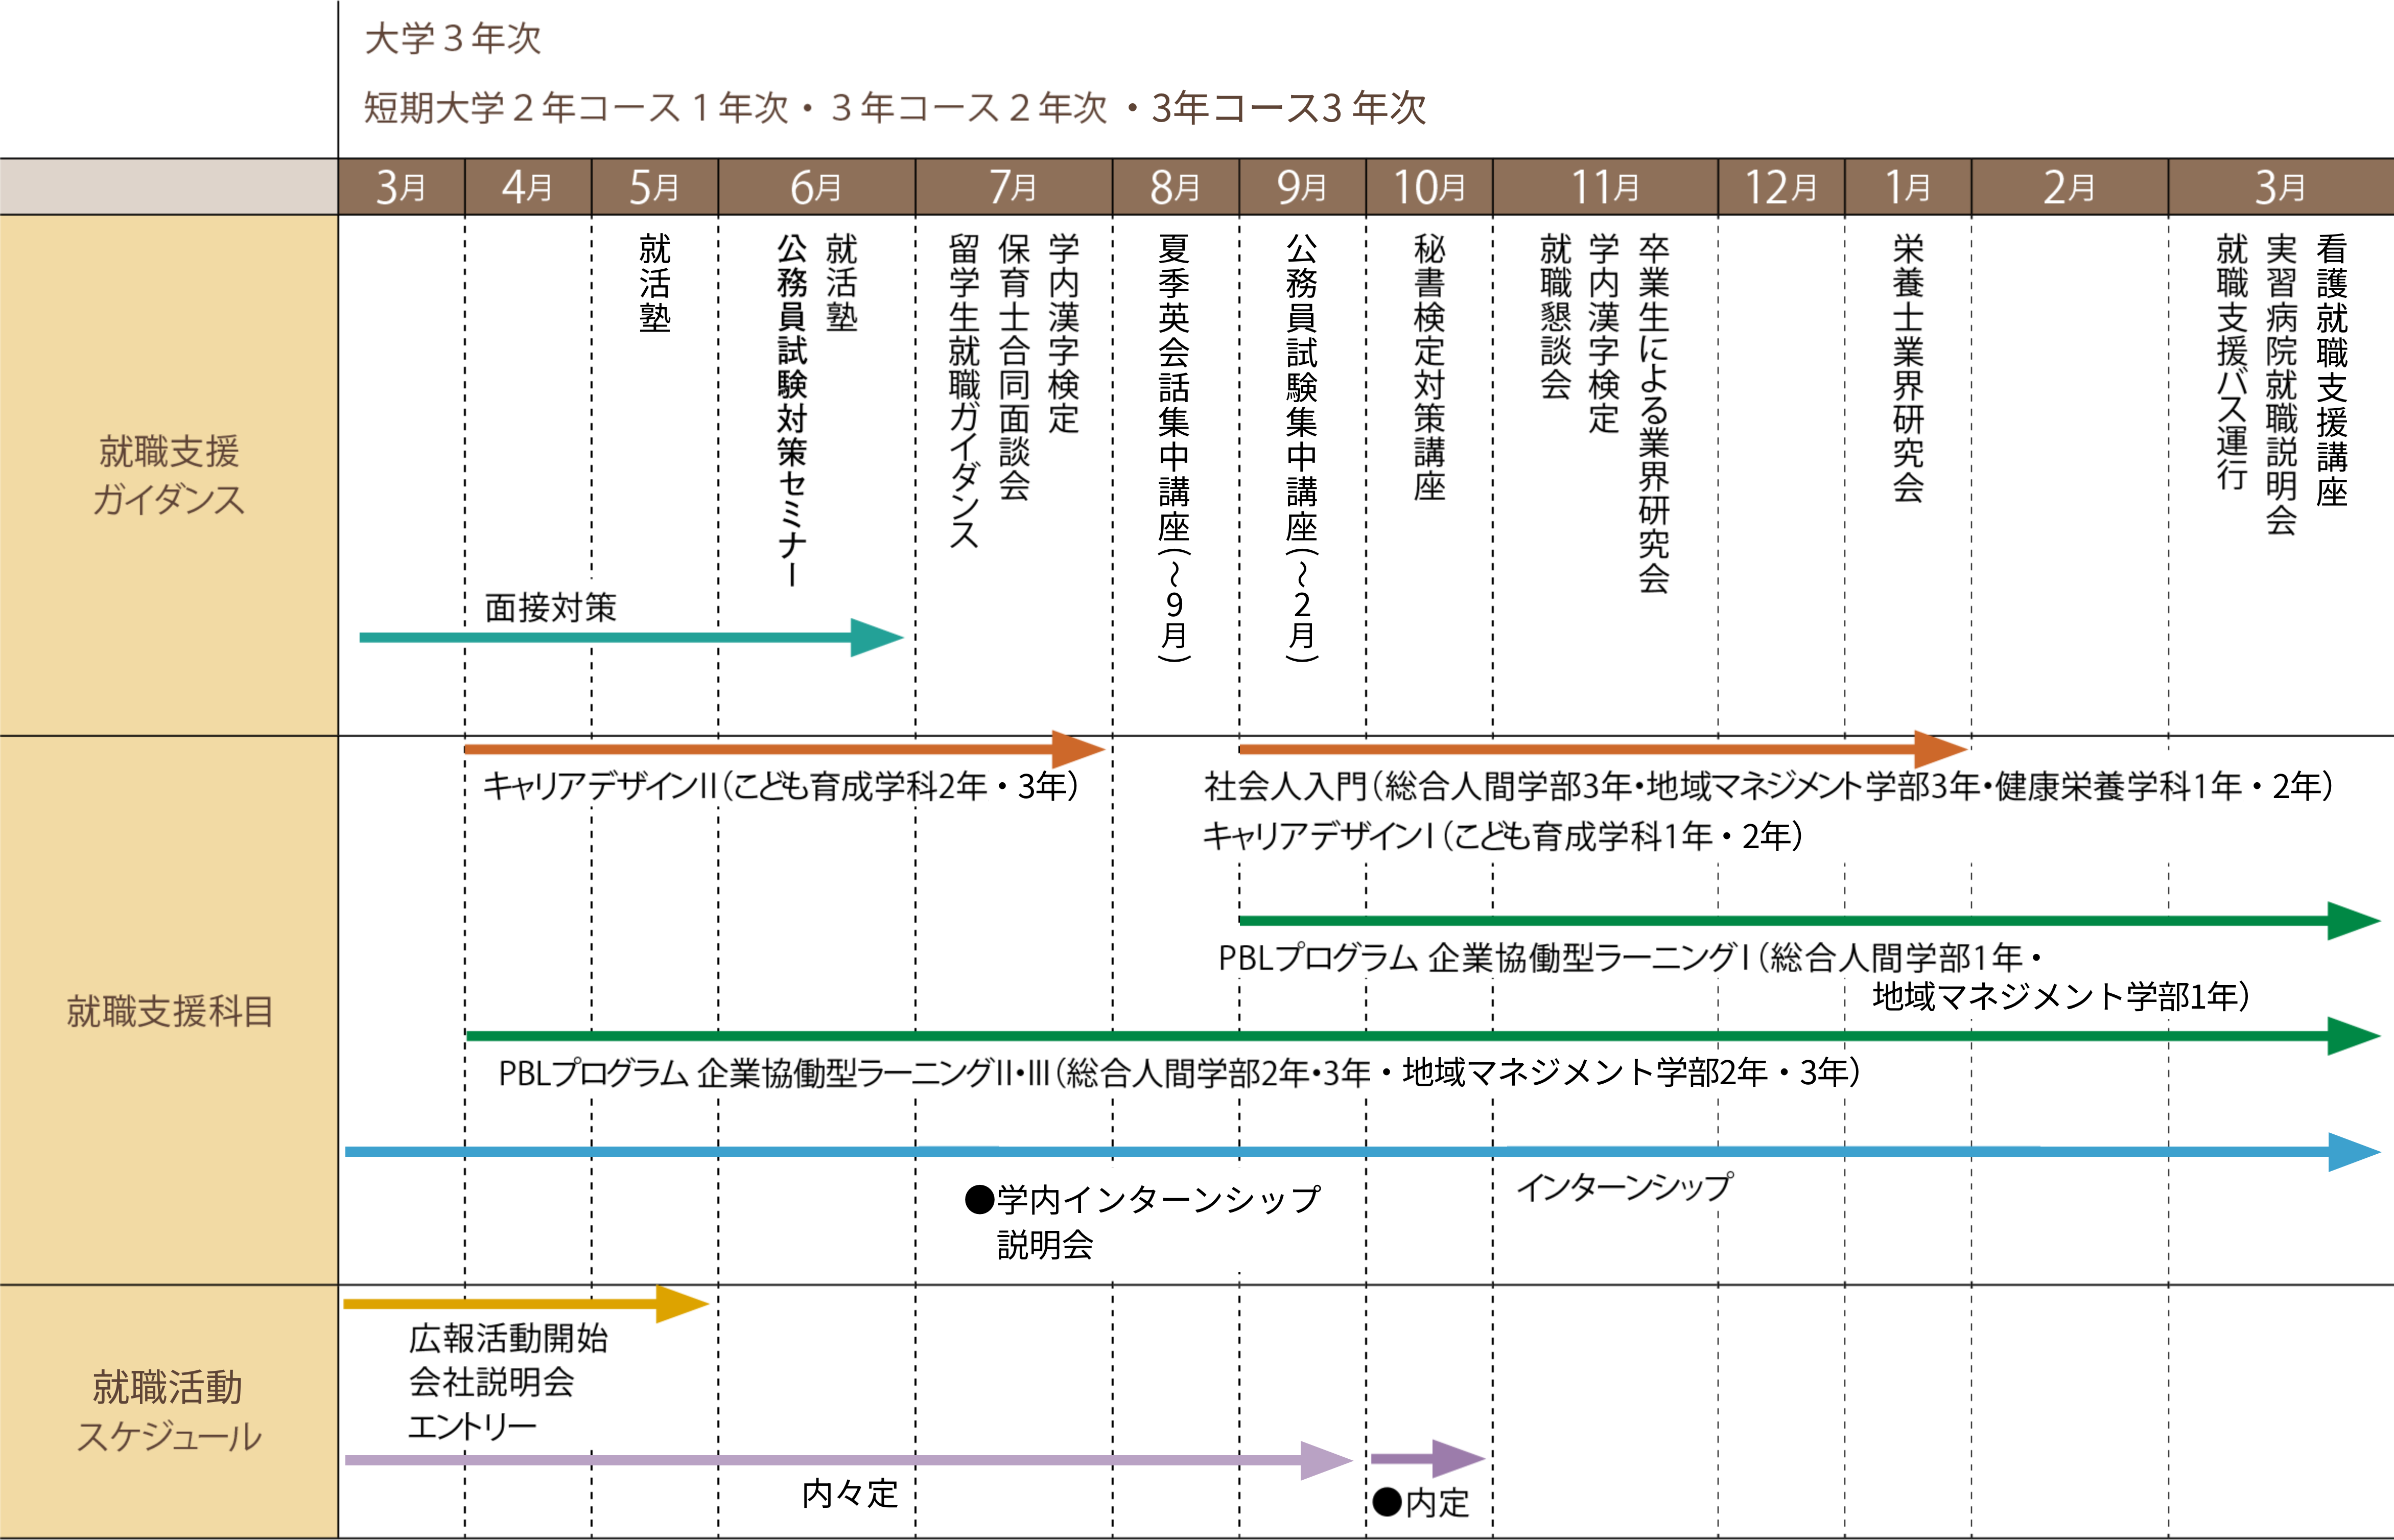Click the 学内インターンシップ説明会 bullet label

1142,1221
